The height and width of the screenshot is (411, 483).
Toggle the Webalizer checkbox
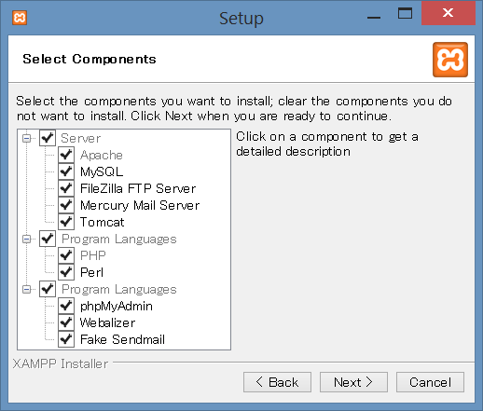coord(66,322)
